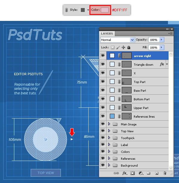Screen dimensions: 179x183
Task: Click Layers panel scroll up arrow
Action: (x=171, y=54)
